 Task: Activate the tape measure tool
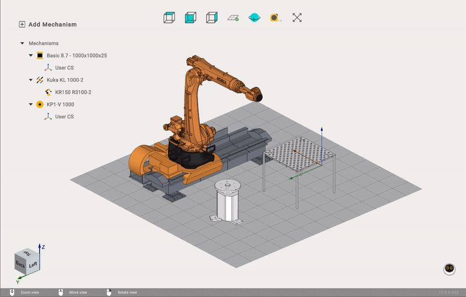pos(276,18)
